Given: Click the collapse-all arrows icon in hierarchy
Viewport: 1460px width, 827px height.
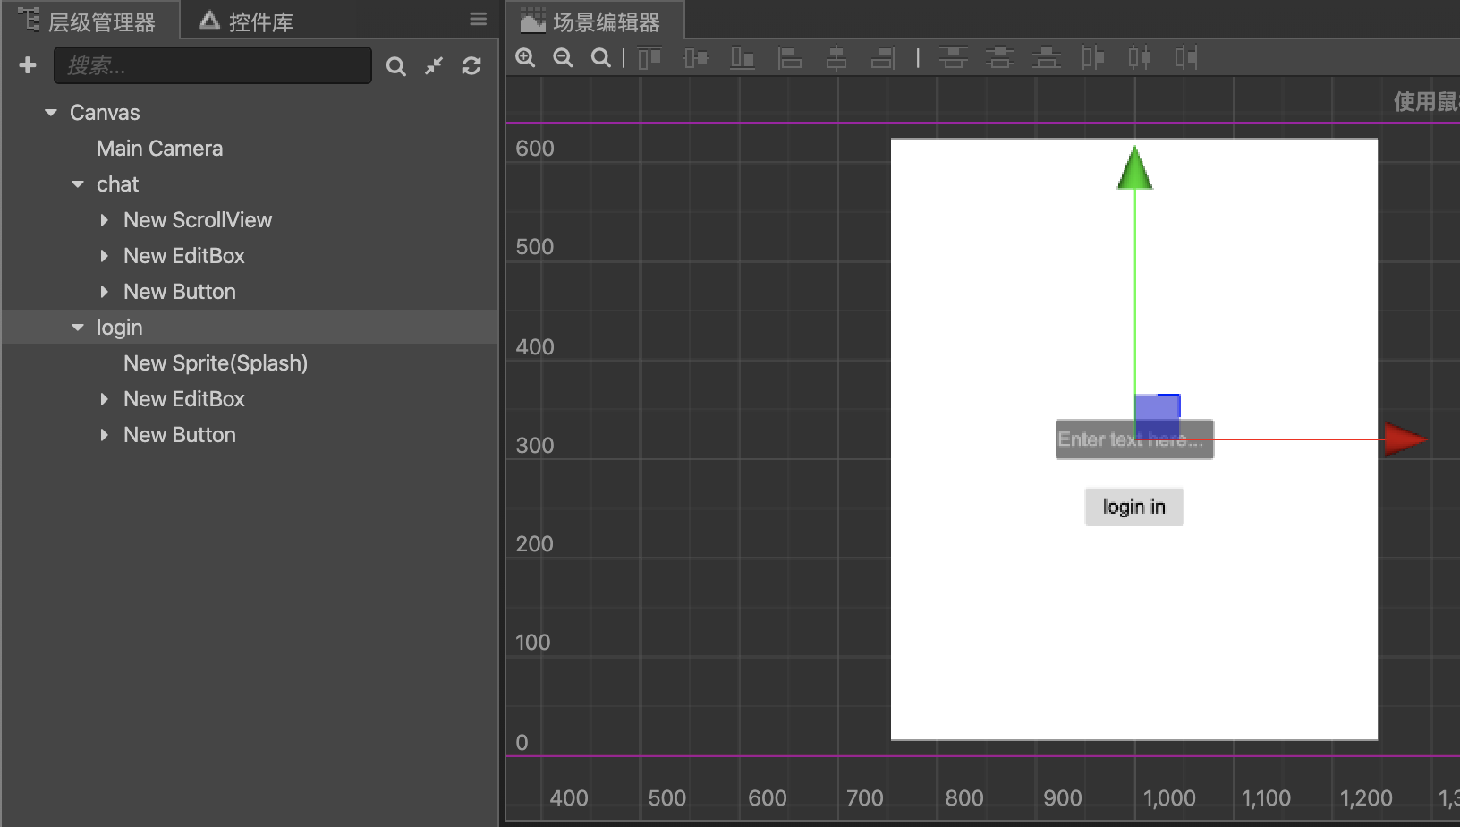Looking at the screenshot, I should [434, 65].
